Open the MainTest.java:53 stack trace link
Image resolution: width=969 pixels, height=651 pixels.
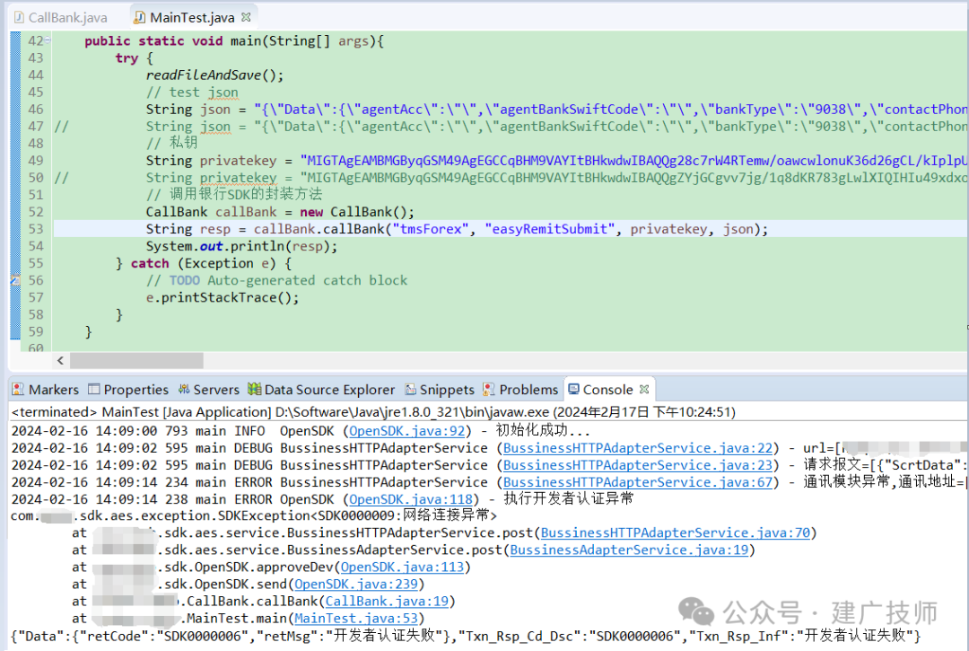356,619
